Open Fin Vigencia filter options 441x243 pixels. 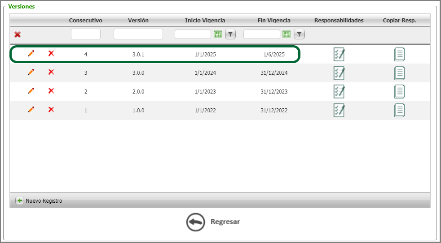299,34
